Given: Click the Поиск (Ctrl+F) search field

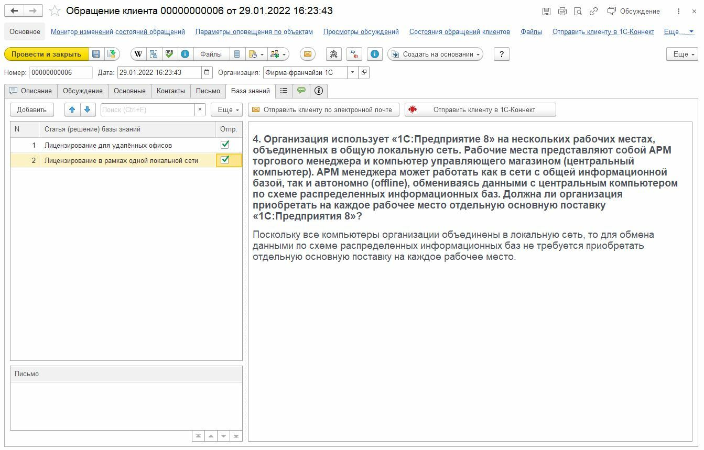Looking at the screenshot, I should point(148,109).
